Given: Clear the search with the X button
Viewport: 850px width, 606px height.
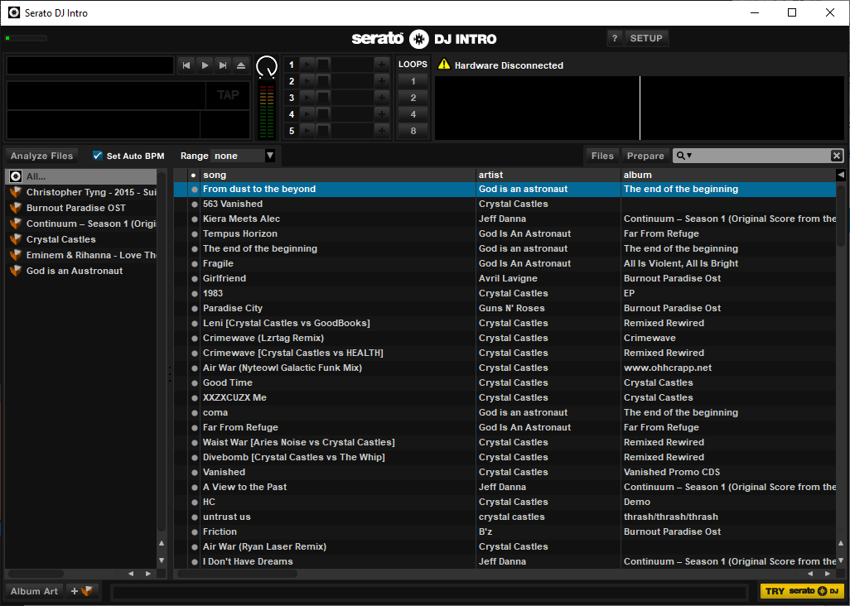Looking at the screenshot, I should [x=837, y=156].
